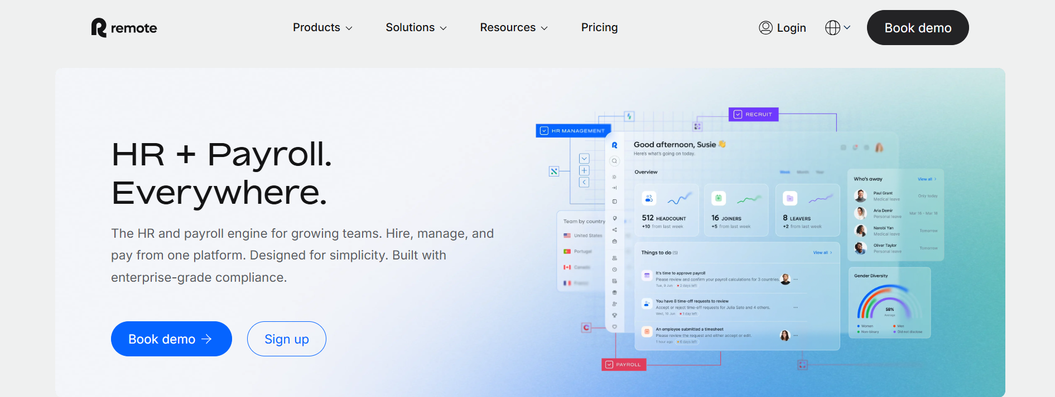Image resolution: width=1055 pixels, height=397 pixels.
Task: Click the Remote logo in the header
Action: pyautogui.click(x=124, y=28)
